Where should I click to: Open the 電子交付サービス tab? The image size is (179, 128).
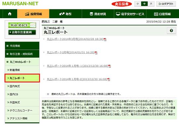point(130,14)
